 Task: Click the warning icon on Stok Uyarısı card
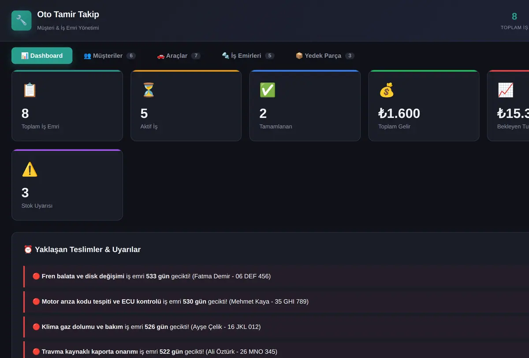(30, 170)
